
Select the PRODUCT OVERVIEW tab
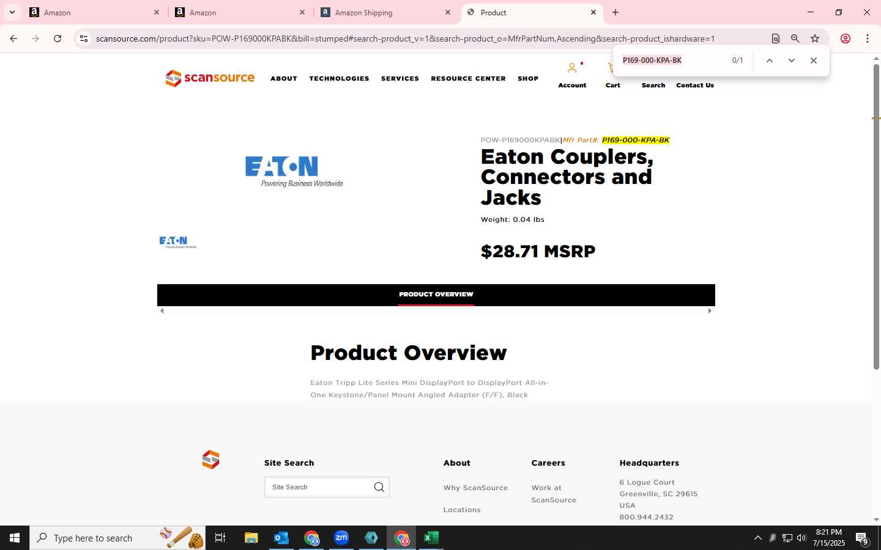click(x=436, y=295)
